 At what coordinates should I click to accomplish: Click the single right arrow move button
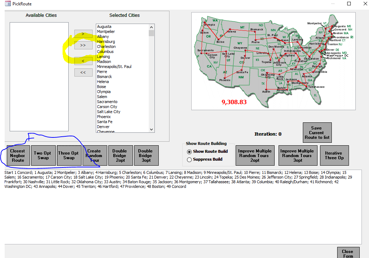pyautogui.click(x=83, y=34)
